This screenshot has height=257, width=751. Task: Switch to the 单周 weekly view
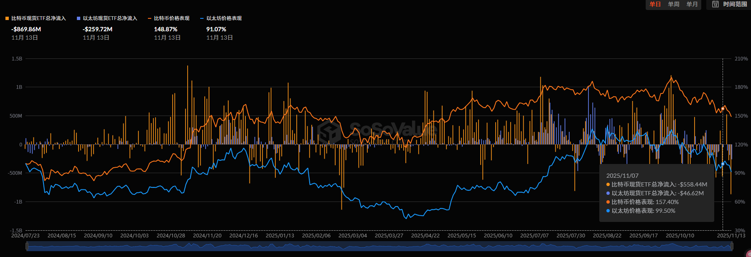pos(673,4)
